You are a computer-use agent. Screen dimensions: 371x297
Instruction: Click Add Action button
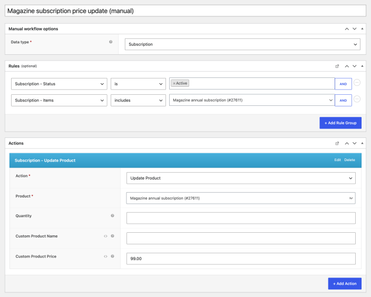345,283
